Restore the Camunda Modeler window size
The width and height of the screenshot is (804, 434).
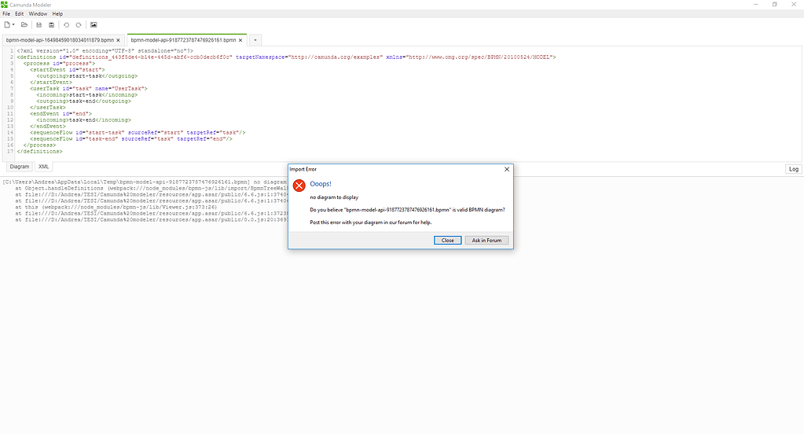pyautogui.click(x=774, y=5)
